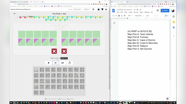Click the text 'Map Pick A: Not Socotra'
The width and height of the screenshot is (186, 104).
pos(139,49)
